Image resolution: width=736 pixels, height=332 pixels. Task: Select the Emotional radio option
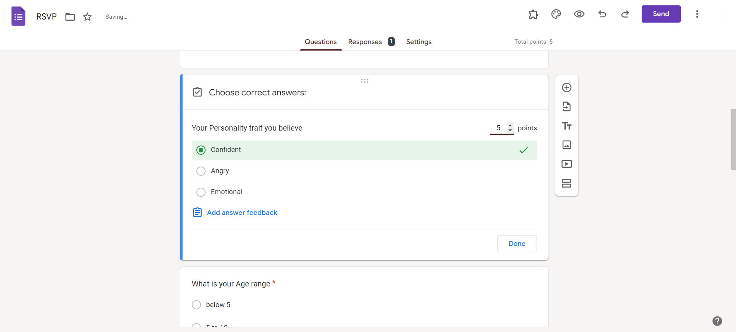coord(201,192)
